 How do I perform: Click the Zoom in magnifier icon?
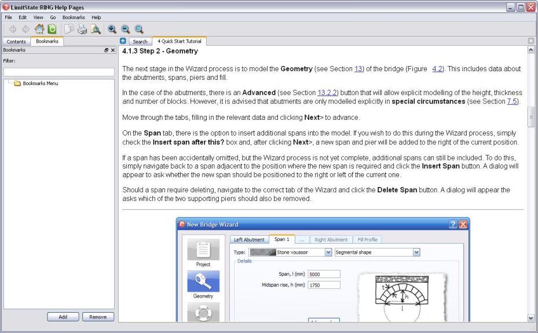112,29
